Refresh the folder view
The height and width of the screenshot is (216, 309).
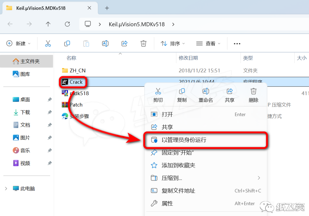click(68, 24)
